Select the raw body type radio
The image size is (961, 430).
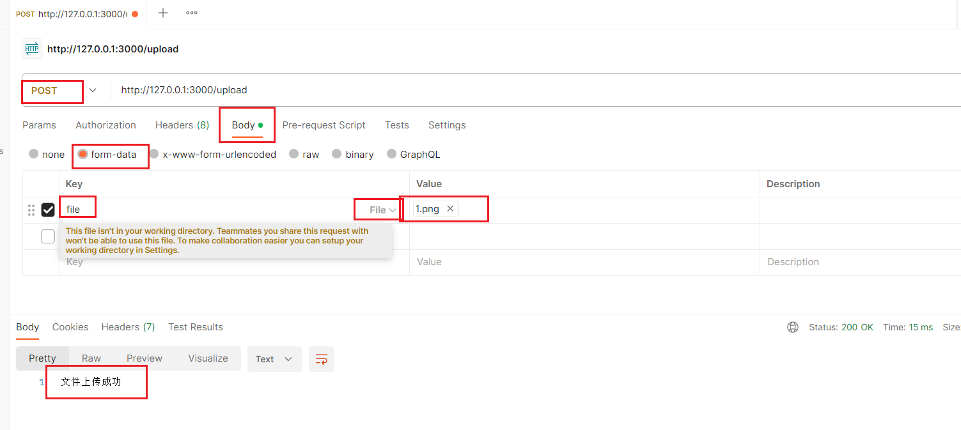tap(293, 154)
